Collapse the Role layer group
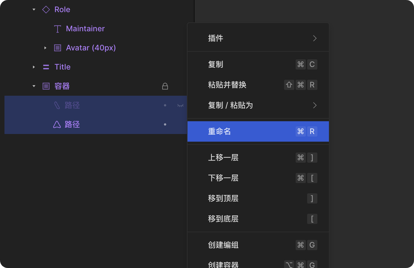This screenshot has height=268, width=414. (34, 10)
